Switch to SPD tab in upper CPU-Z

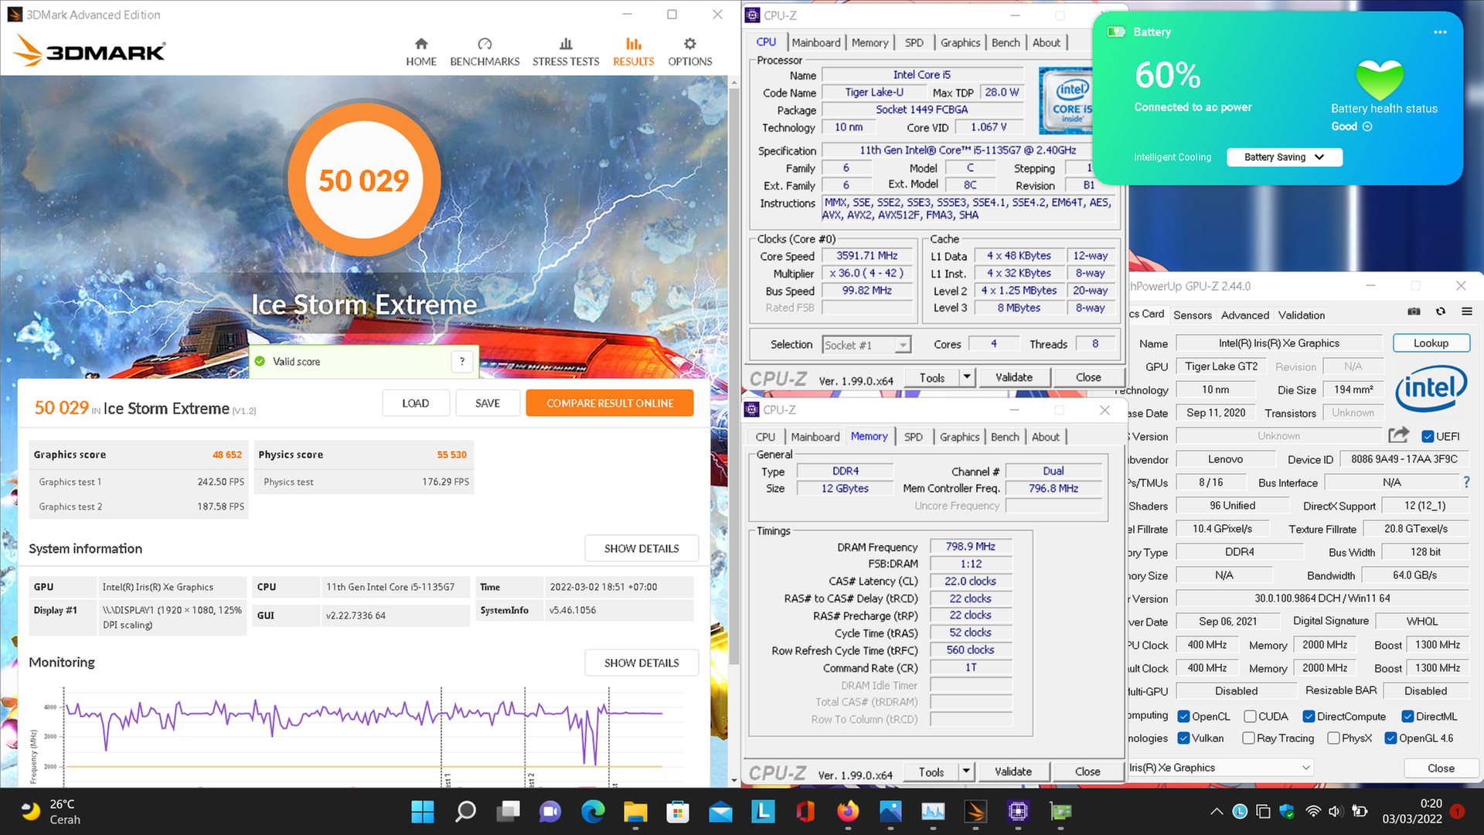pos(914,43)
